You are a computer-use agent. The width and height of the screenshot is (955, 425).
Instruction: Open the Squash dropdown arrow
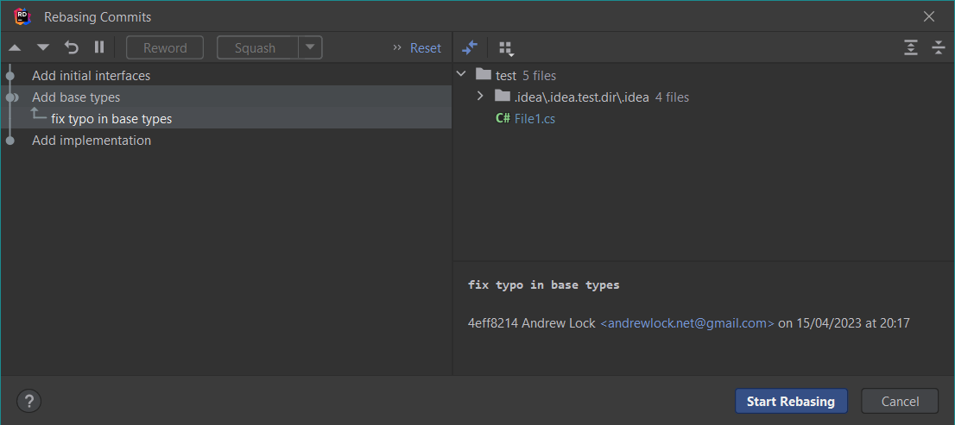pyautogui.click(x=310, y=47)
